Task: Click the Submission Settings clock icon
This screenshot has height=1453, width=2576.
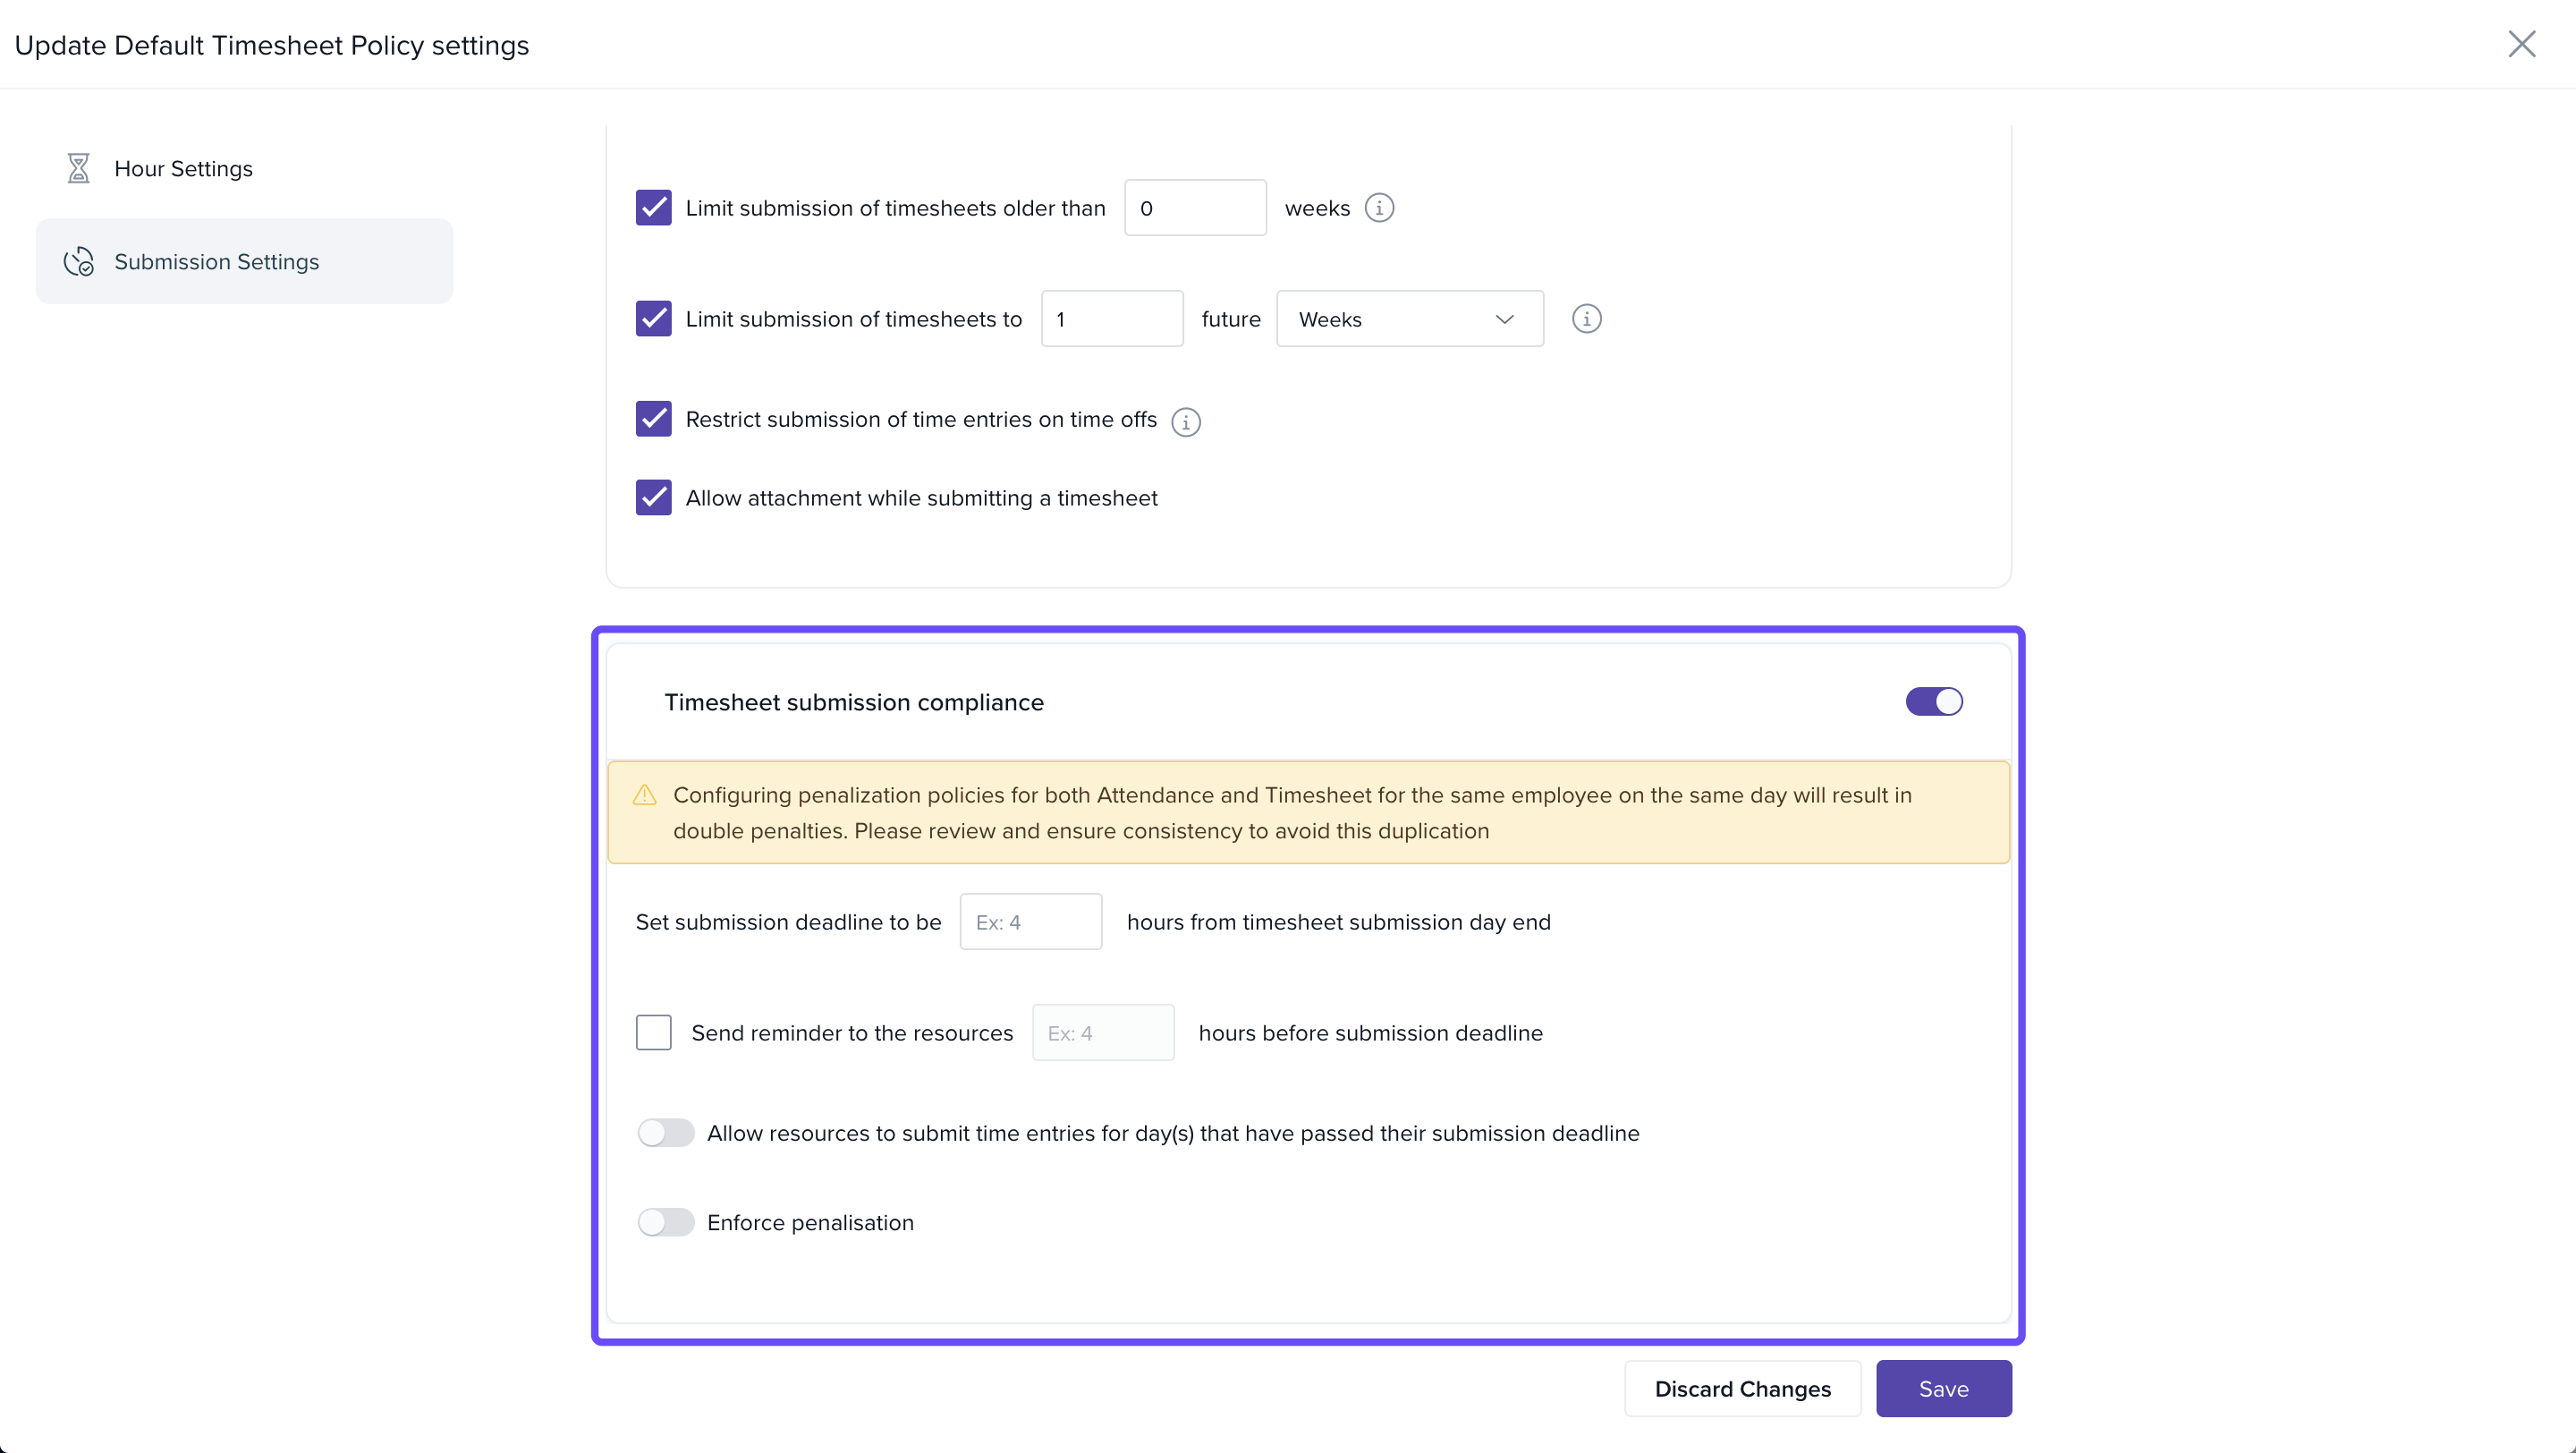Action: pyautogui.click(x=79, y=262)
